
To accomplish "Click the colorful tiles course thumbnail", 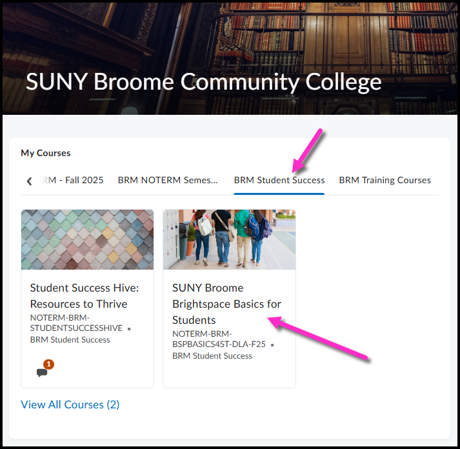I will coord(88,239).
